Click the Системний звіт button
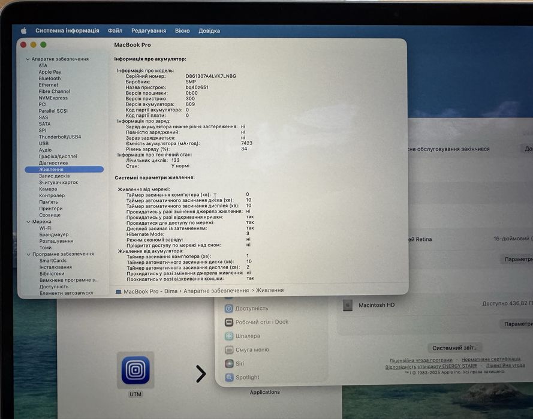This screenshot has width=533, height=419. pyautogui.click(x=454, y=348)
